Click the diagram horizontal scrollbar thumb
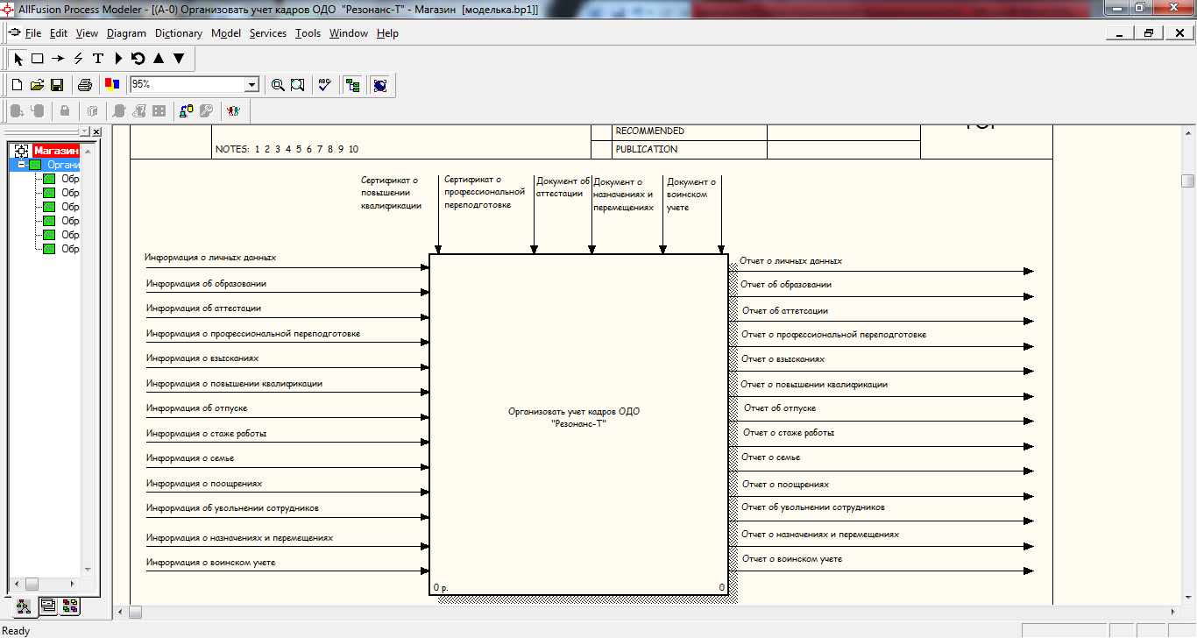The image size is (1197, 638). click(135, 611)
